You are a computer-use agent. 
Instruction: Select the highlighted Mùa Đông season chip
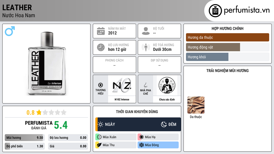[158, 145]
